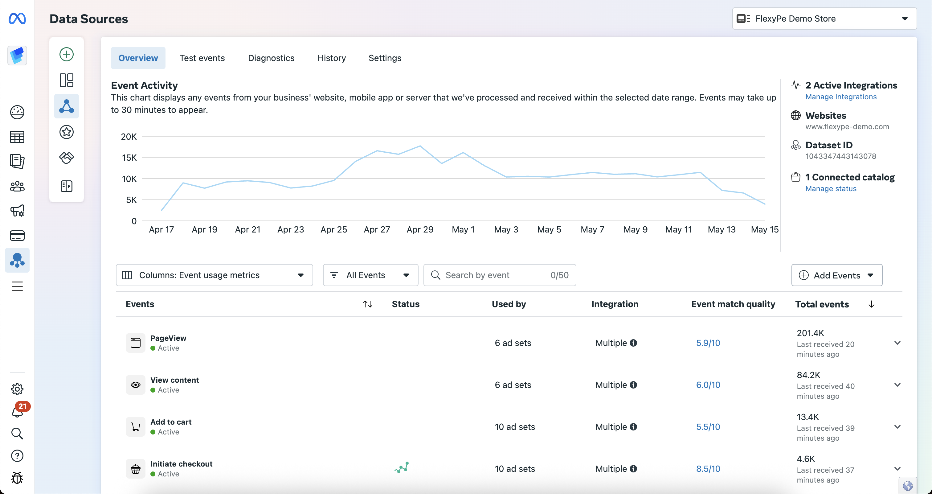
Task: Click the bug report icon in sidebar
Action: 17,478
